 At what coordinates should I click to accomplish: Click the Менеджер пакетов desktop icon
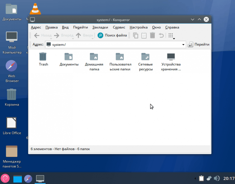pyautogui.click(x=12, y=157)
